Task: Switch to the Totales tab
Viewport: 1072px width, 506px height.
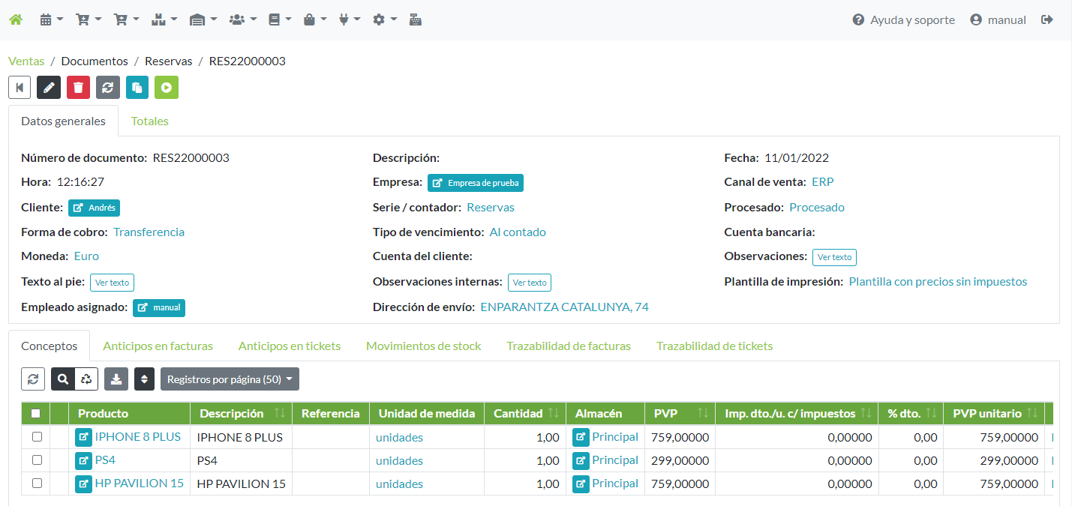Action: (149, 121)
